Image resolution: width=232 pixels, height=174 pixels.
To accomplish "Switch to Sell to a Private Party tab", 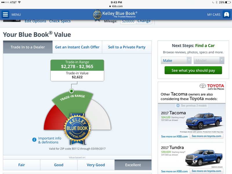I will click(x=127, y=47).
